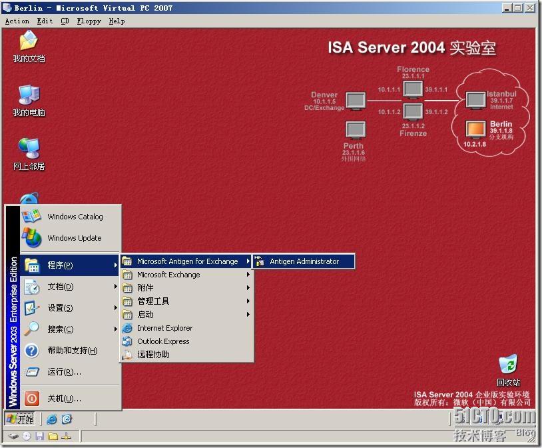Minimize the Virtual PC window
Image resolution: width=542 pixels, height=448 pixels.
click(x=507, y=7)
